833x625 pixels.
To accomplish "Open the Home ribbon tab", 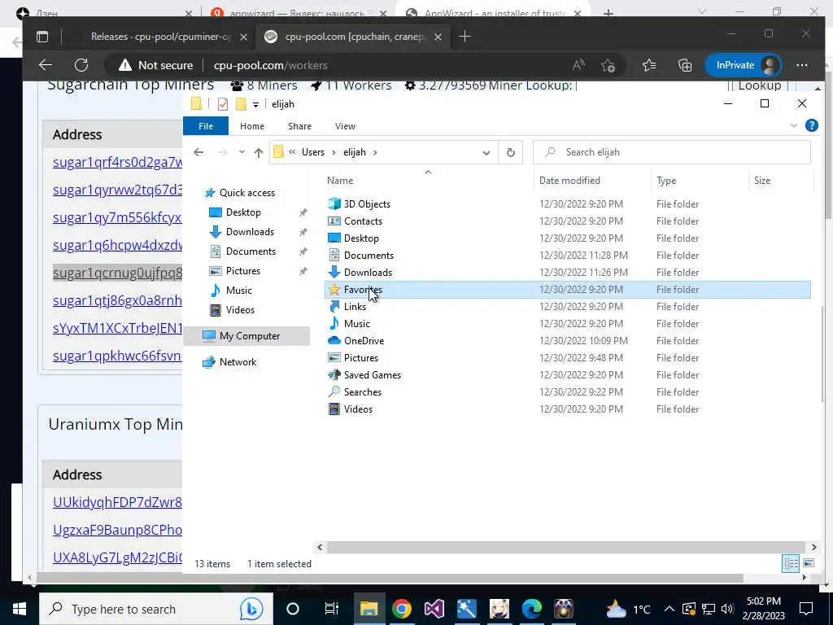I will (252, 126).
